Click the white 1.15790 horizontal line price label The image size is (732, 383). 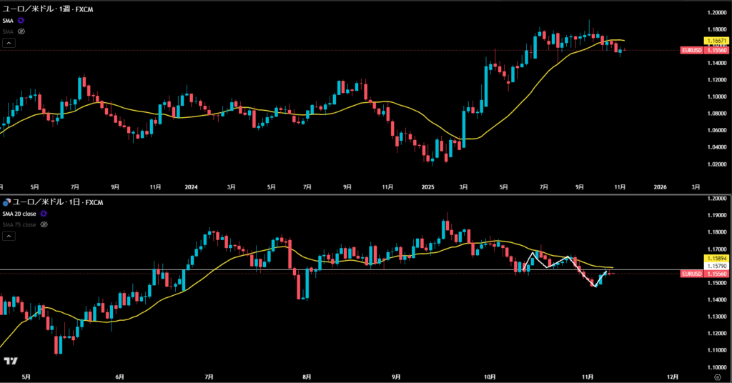[716, 266]
